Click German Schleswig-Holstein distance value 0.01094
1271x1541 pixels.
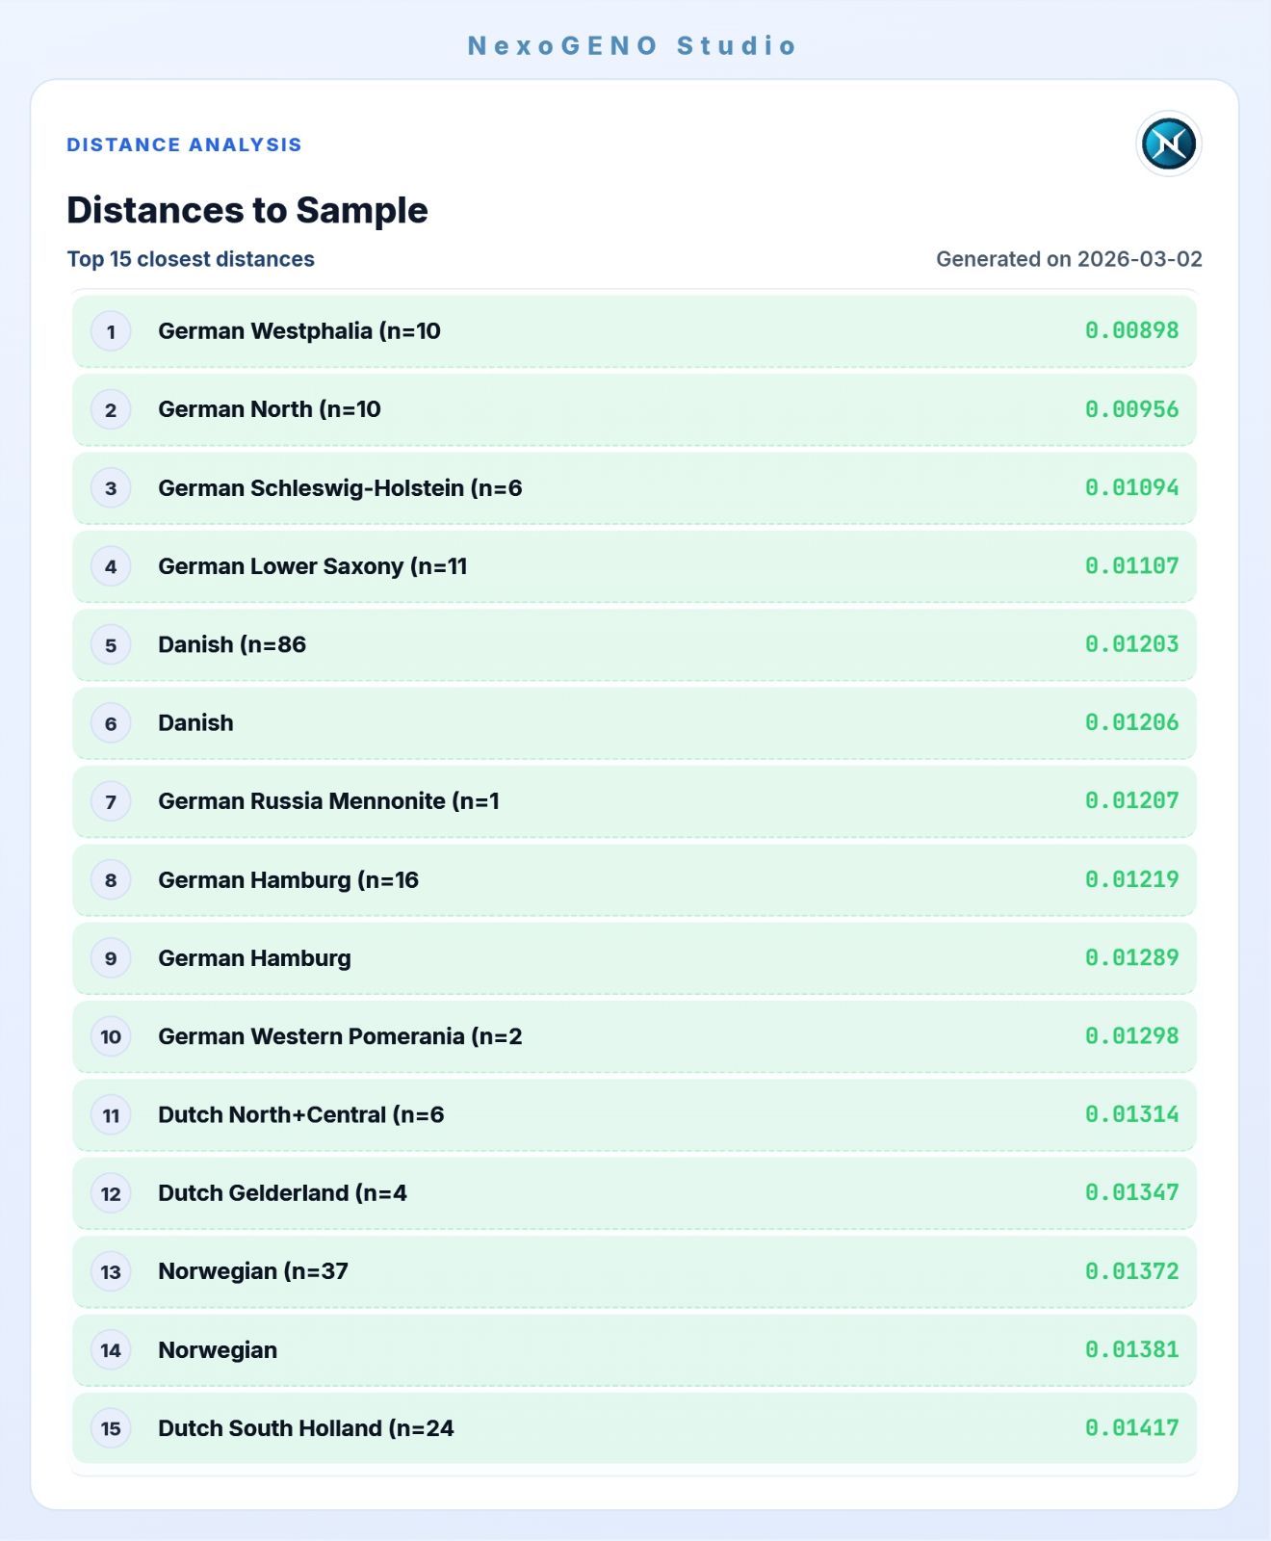pyautogui.click(x=1131, y=487)
